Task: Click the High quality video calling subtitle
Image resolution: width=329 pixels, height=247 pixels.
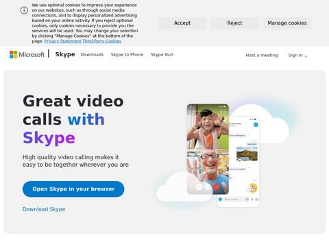Action: [x=75, y=161]
